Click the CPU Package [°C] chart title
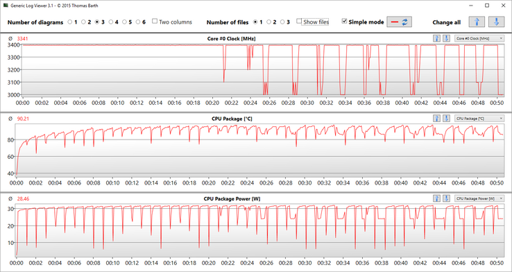This screenshot has width=512, height=272. click(232, 119)
